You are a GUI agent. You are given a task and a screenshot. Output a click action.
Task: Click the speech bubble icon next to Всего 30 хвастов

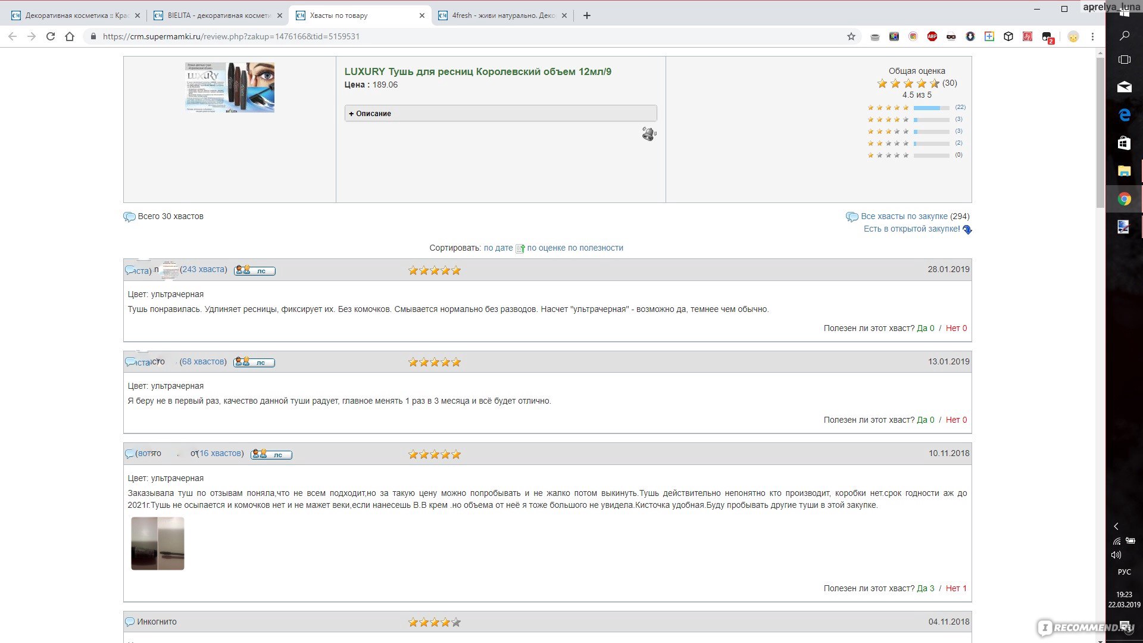(129, 217)
